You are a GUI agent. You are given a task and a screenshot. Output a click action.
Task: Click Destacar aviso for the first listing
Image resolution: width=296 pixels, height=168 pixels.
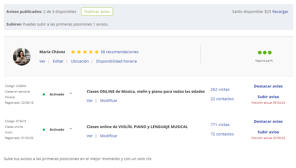pos(268,86)
